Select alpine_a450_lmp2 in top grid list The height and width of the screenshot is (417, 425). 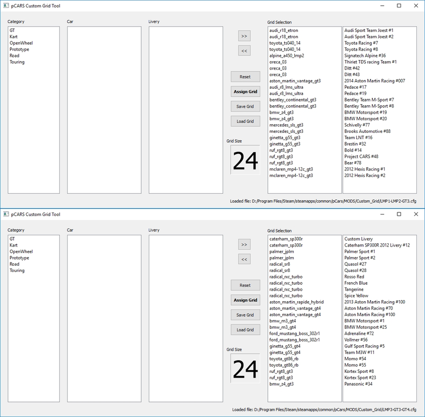(x=287, y=56)
